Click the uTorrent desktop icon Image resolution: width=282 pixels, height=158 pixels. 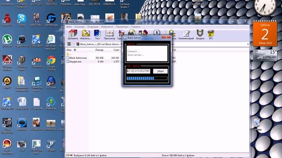click(7, 41)
